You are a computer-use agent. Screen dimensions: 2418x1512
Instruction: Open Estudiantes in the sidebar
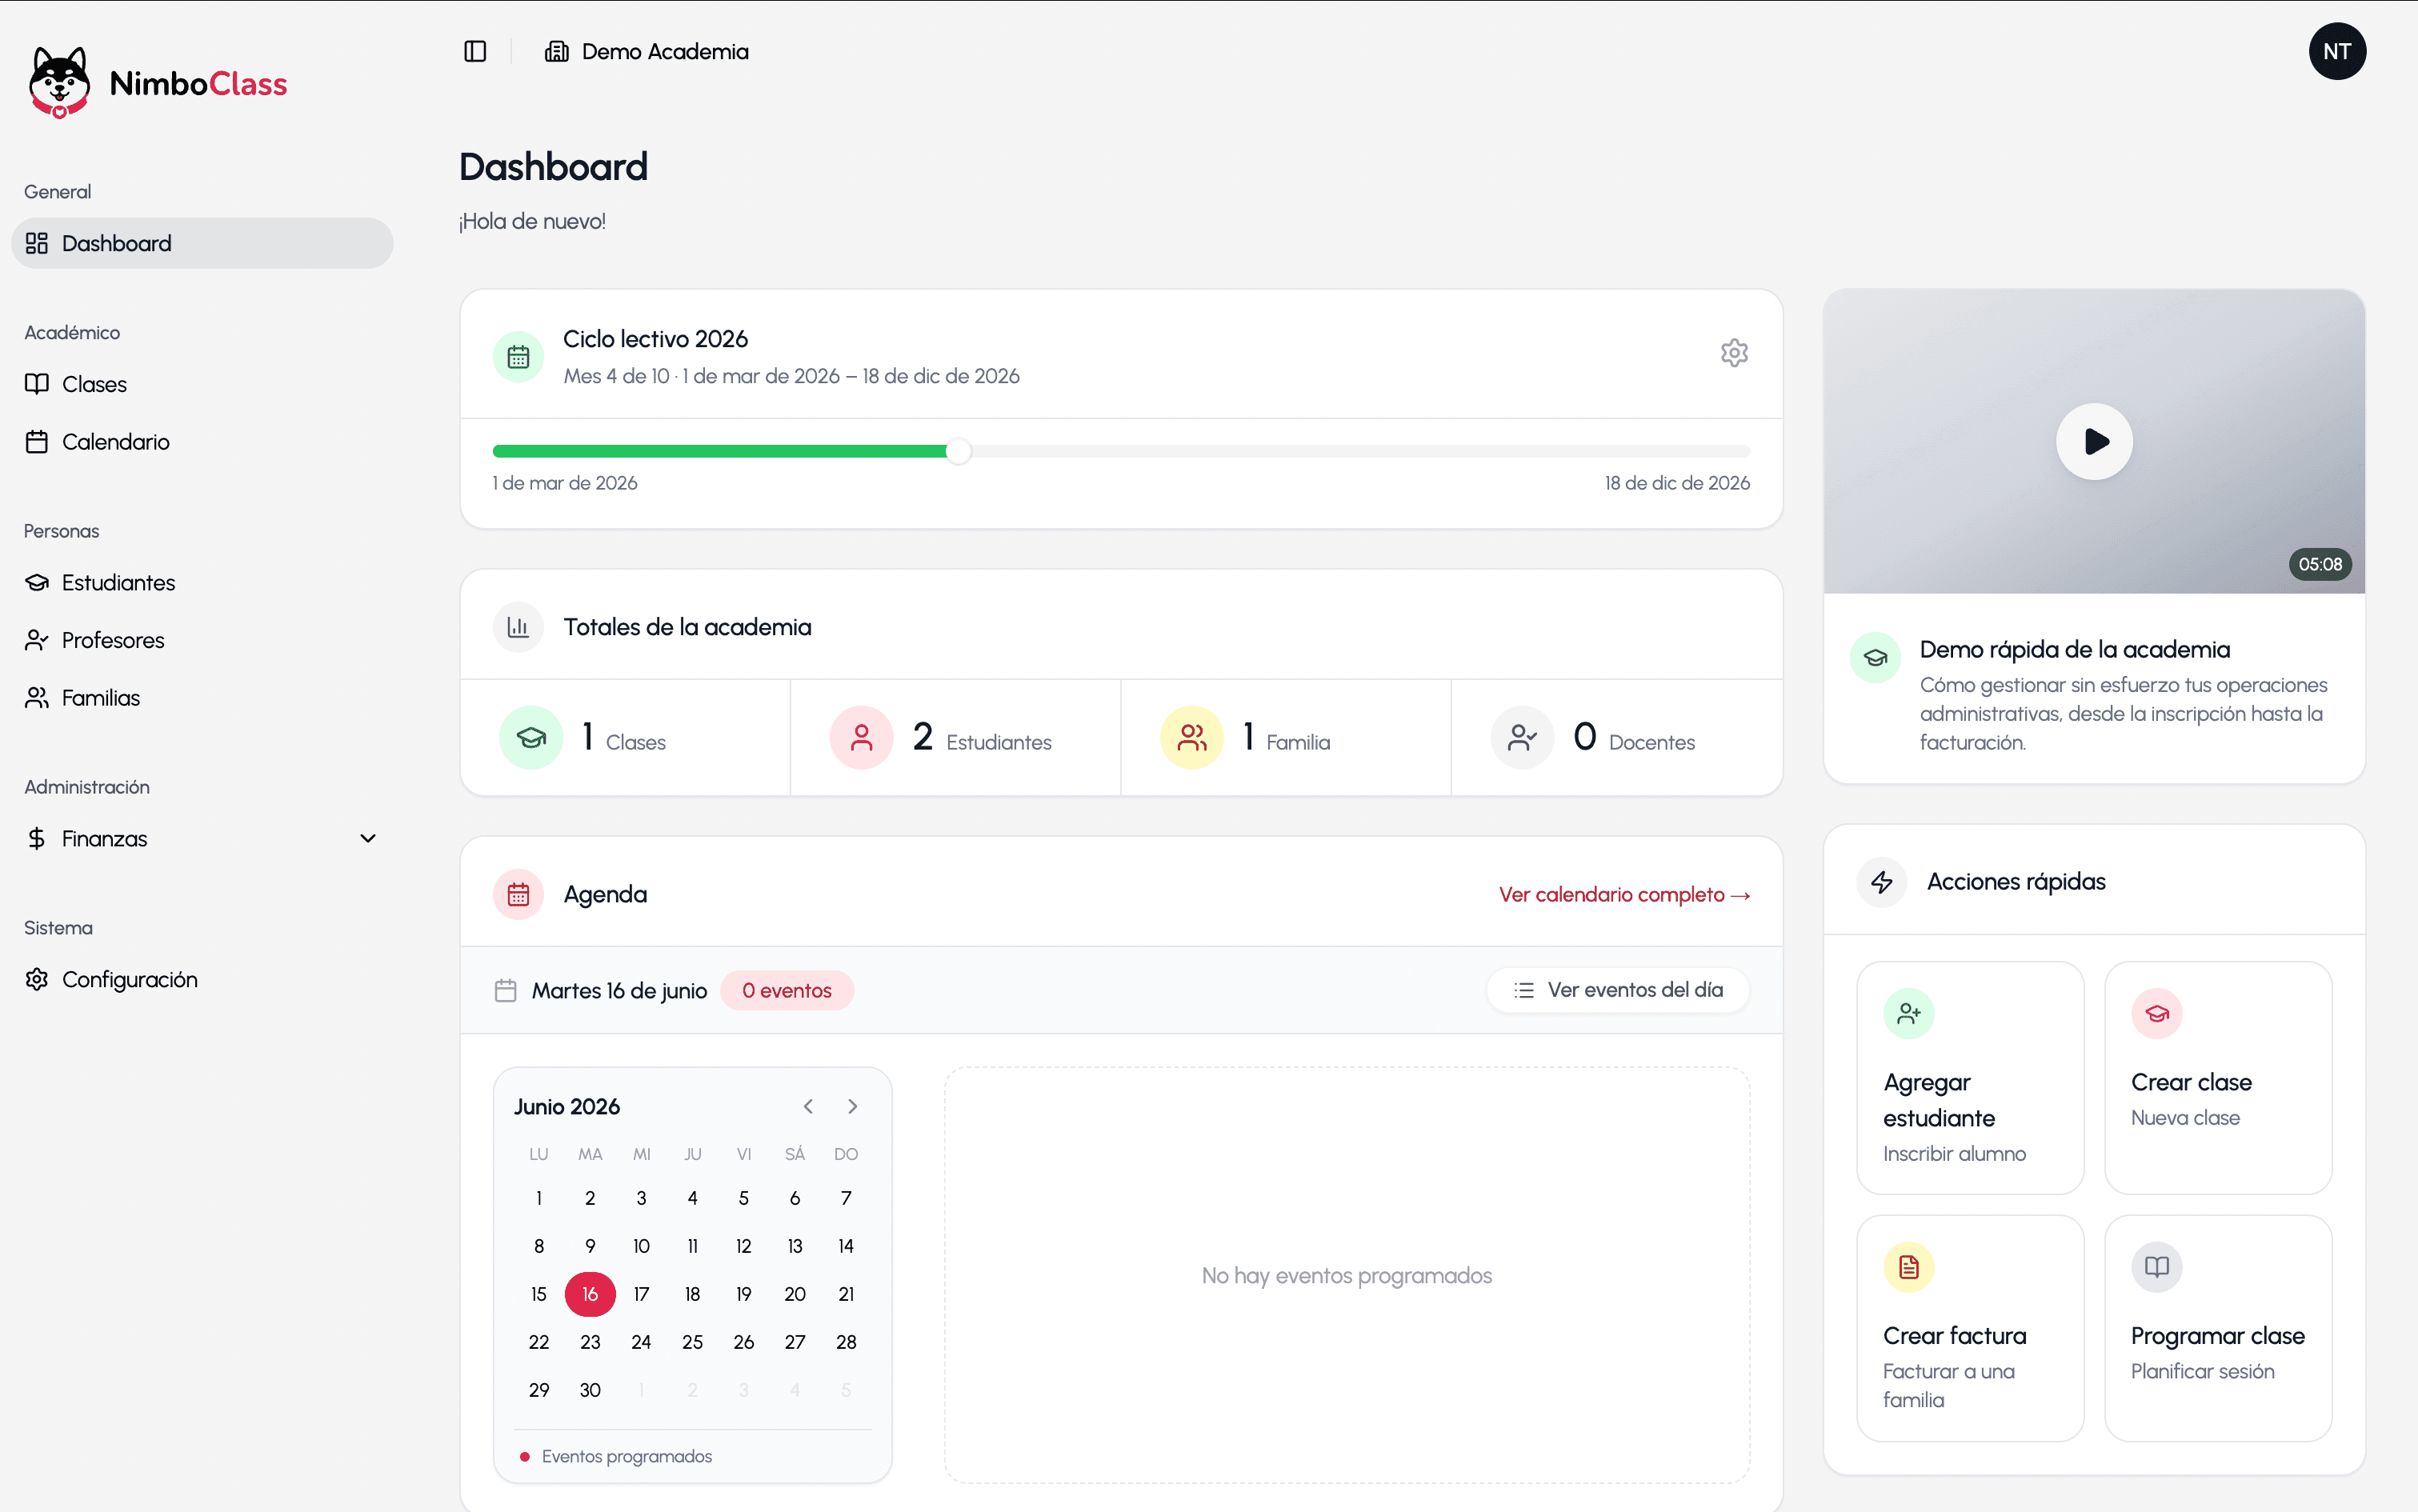tap(202, 582)
